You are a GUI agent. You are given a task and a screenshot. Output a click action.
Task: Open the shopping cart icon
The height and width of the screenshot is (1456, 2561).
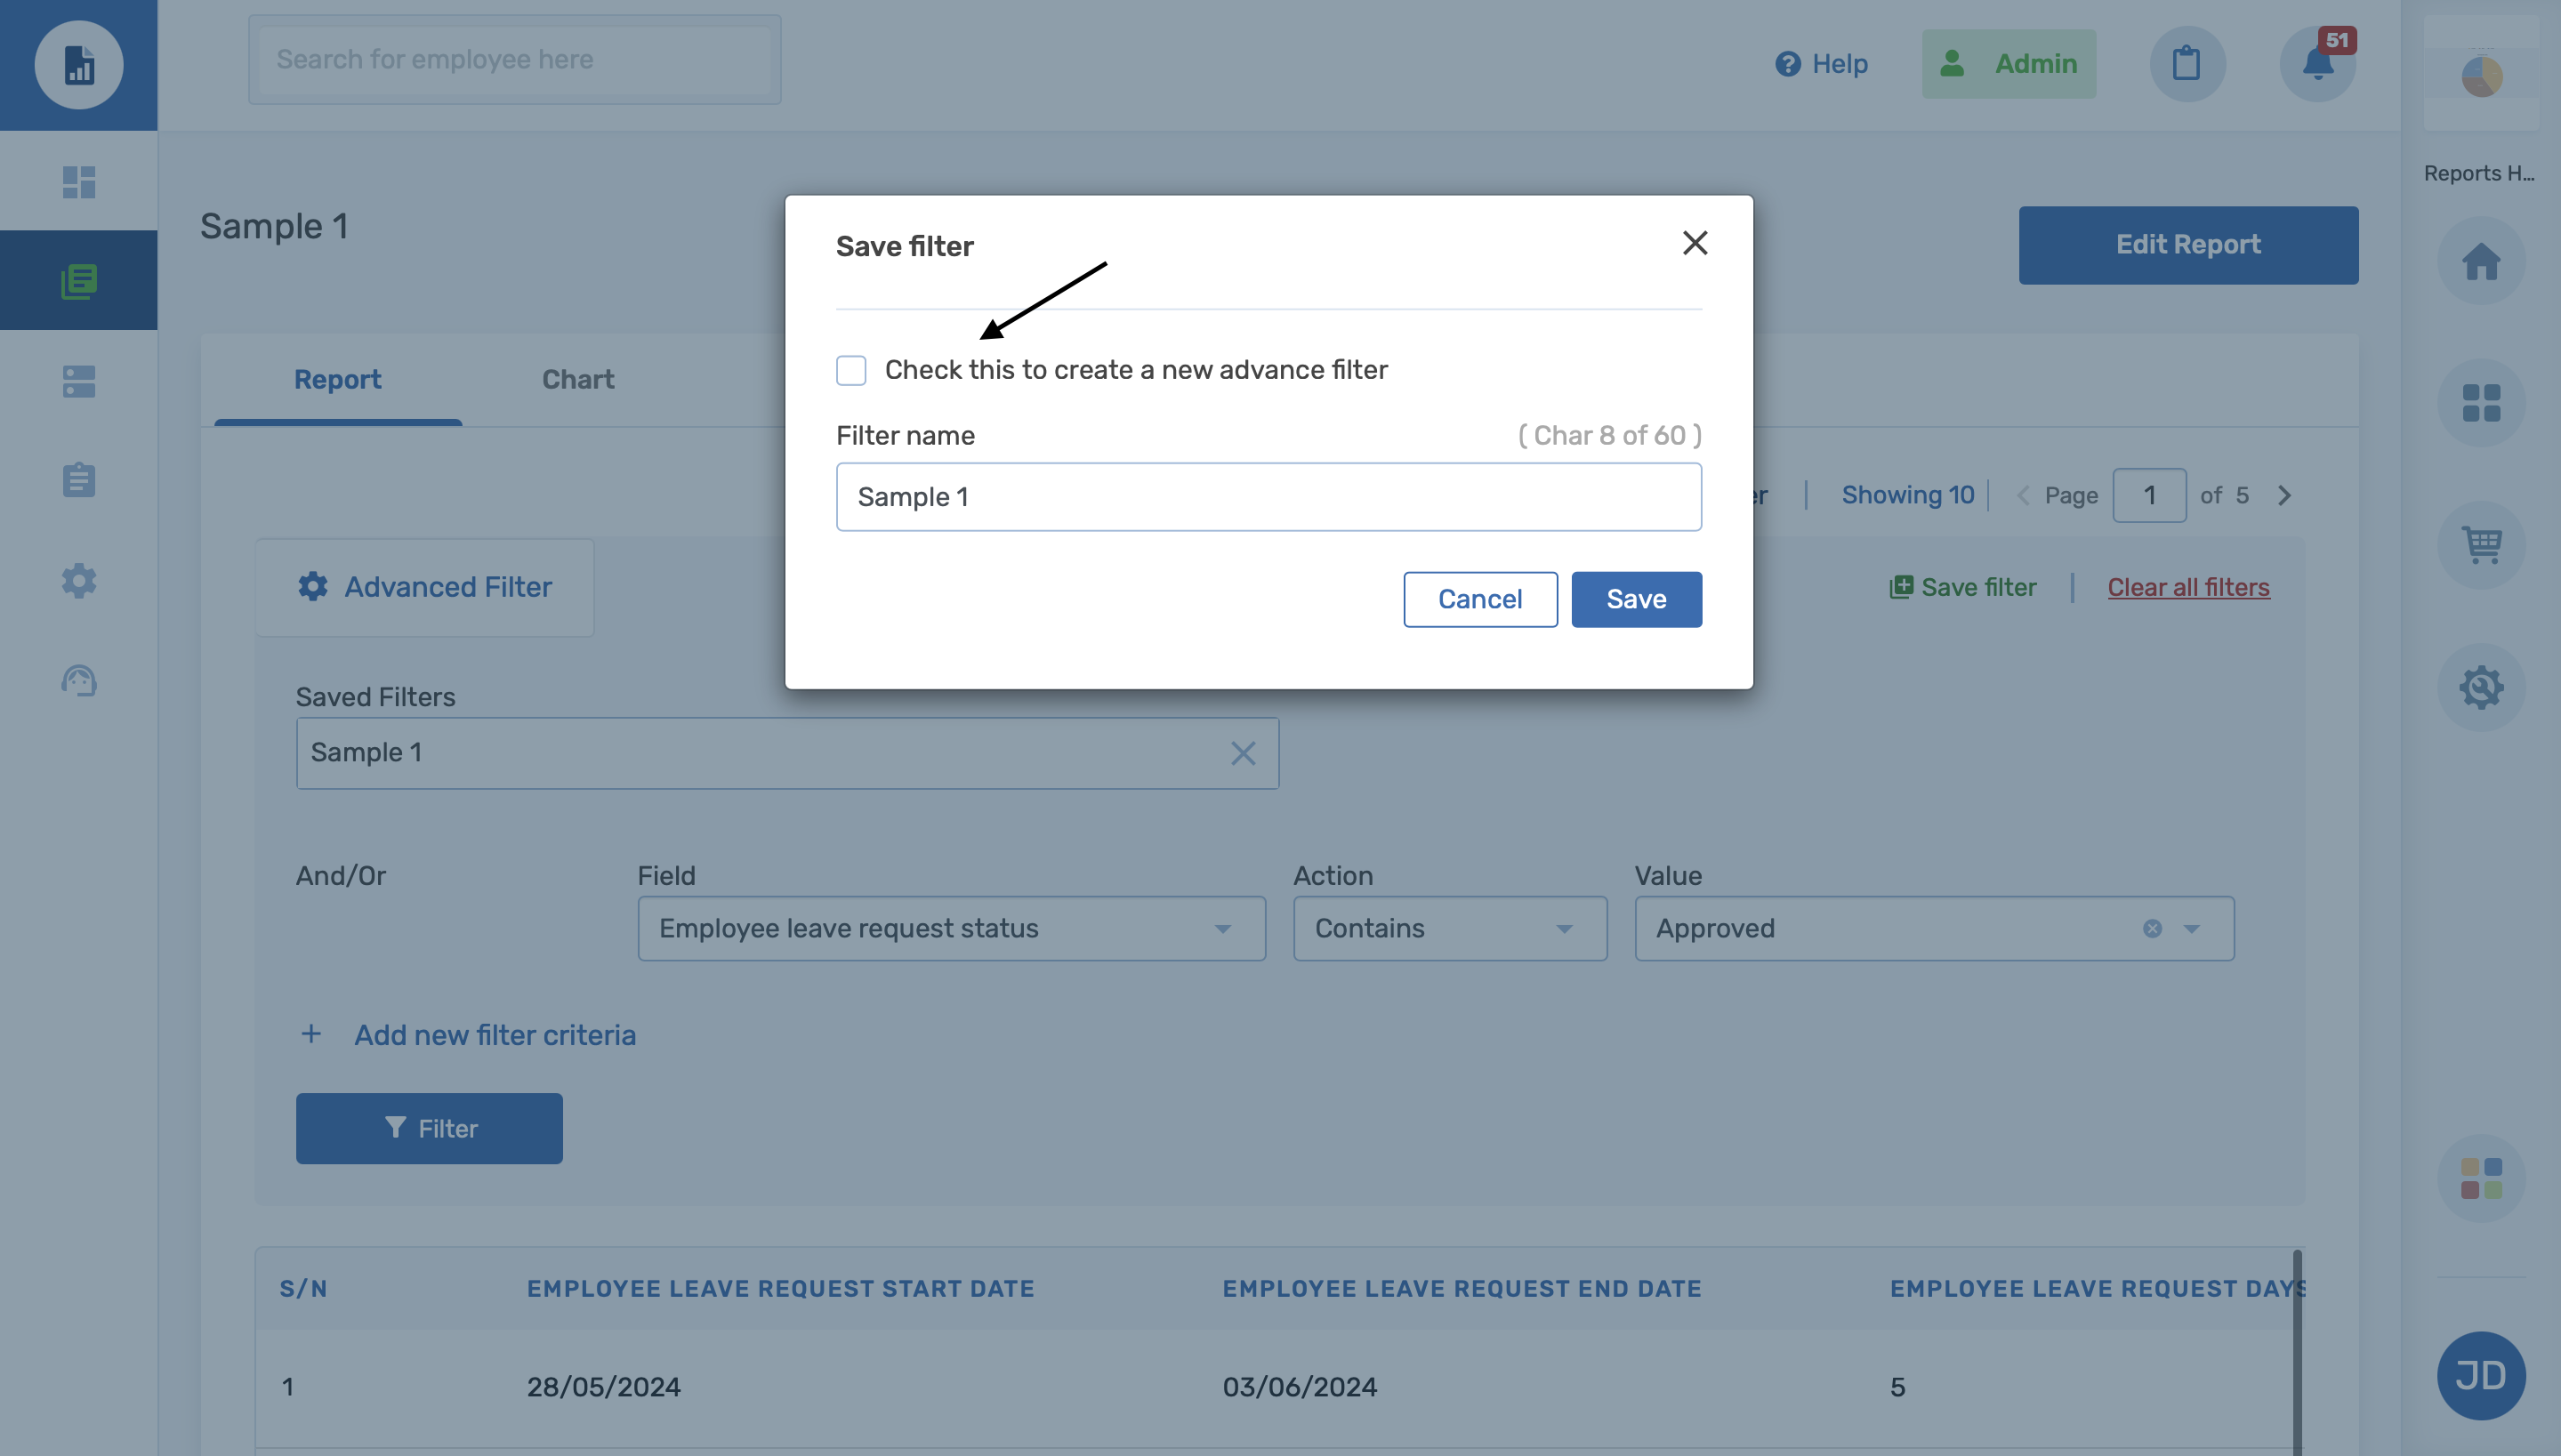2480,545
